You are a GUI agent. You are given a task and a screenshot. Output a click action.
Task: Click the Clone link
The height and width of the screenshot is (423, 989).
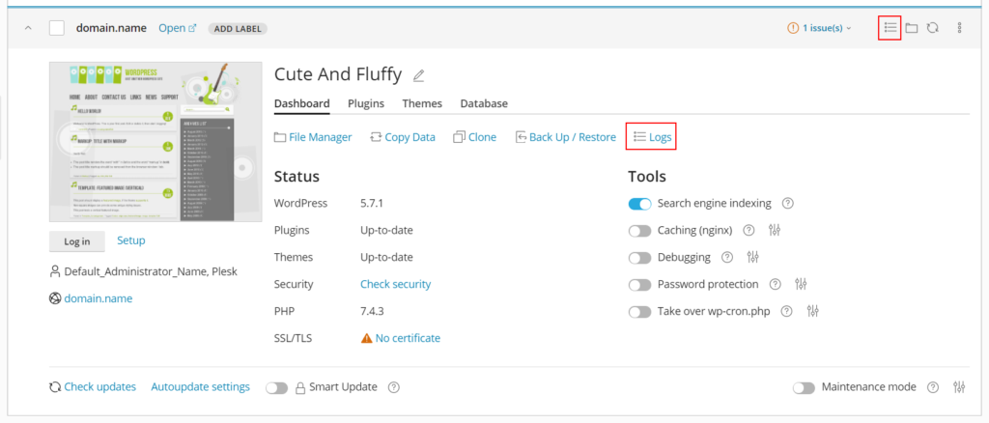475,137
